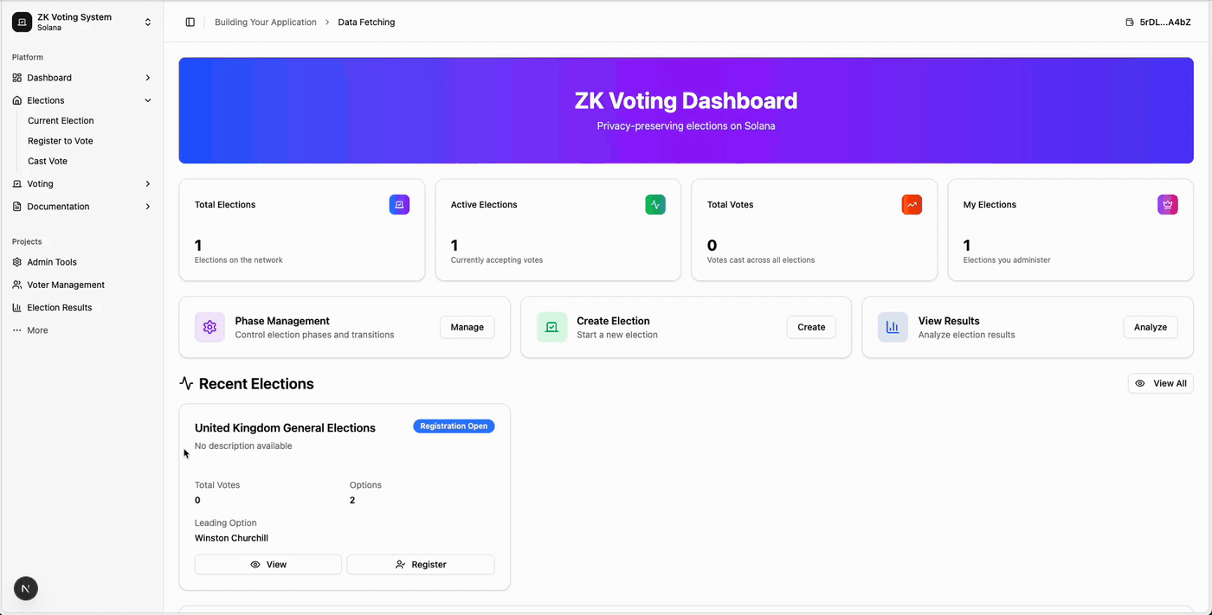1212x615 pixels.
Task: Click the purple Phase Management gear icon
Action: 210,327
